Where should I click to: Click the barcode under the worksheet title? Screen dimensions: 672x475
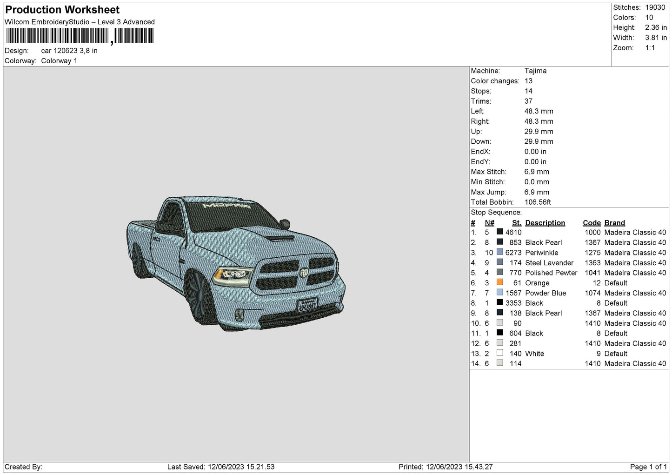click(x=80, y=36)
